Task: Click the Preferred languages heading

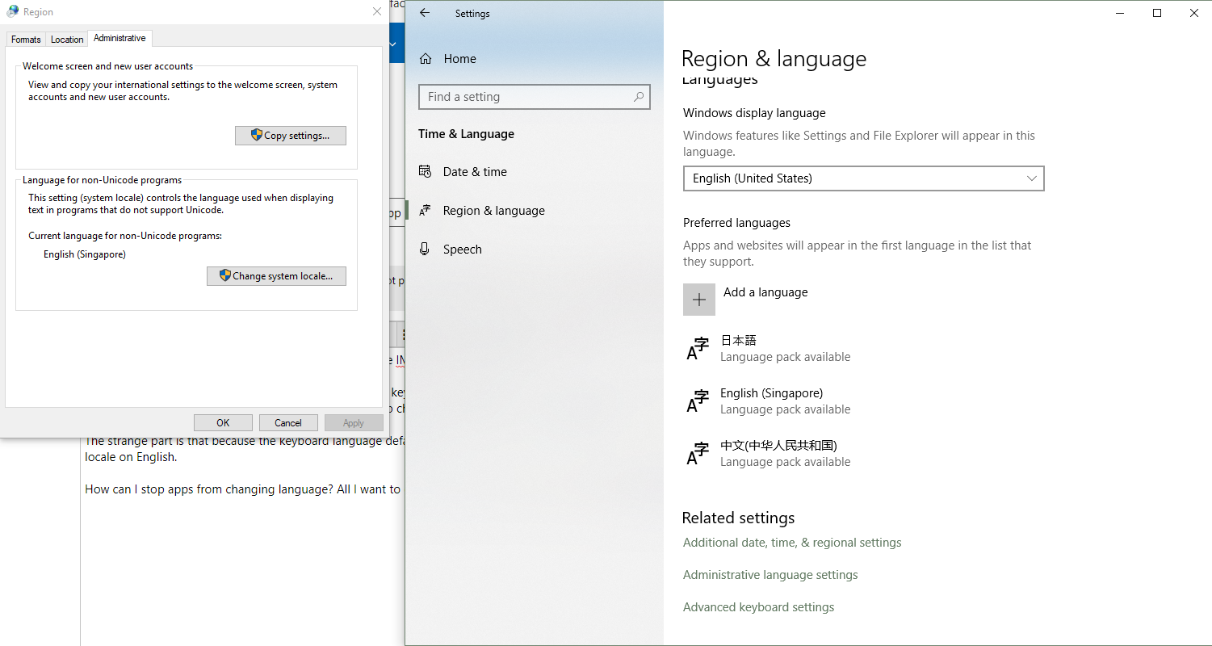Action: coord(736,223)
